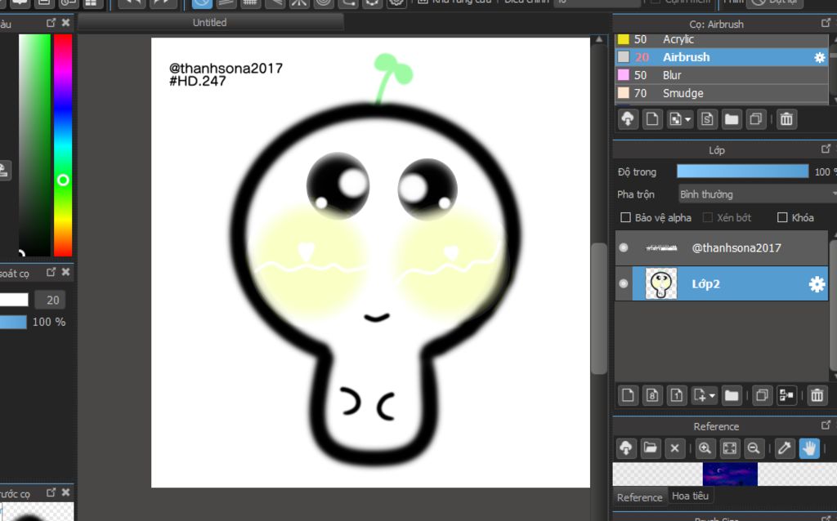Undock the Cọ: Airbrush brush panel

(826, 22)
